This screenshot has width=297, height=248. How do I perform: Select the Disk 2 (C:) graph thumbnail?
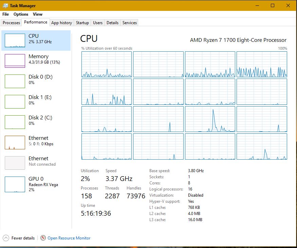click(15, 122)
